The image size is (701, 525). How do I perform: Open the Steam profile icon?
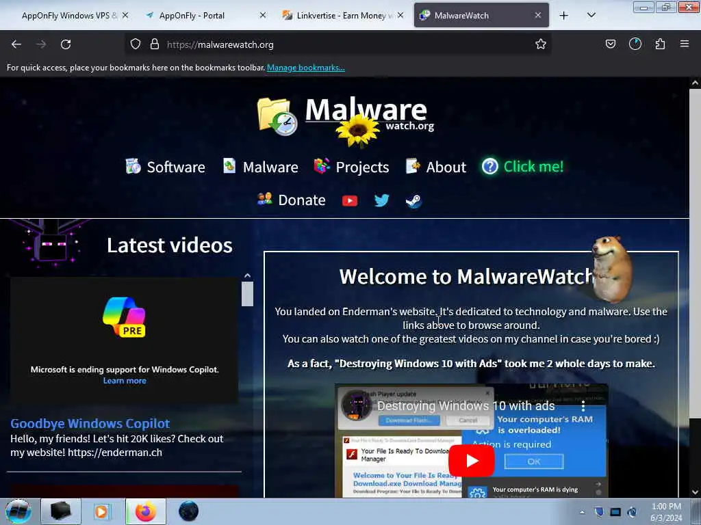(x=413, y=201)
